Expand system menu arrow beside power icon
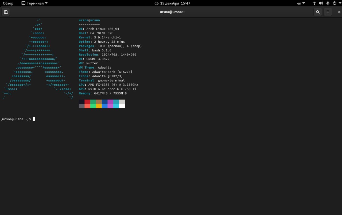 [x=339, y=3]
